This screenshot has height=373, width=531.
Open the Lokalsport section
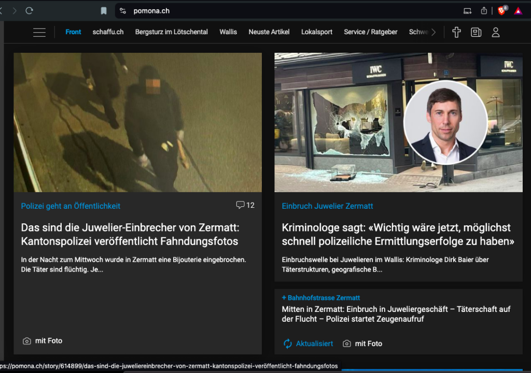click(317, 32)
